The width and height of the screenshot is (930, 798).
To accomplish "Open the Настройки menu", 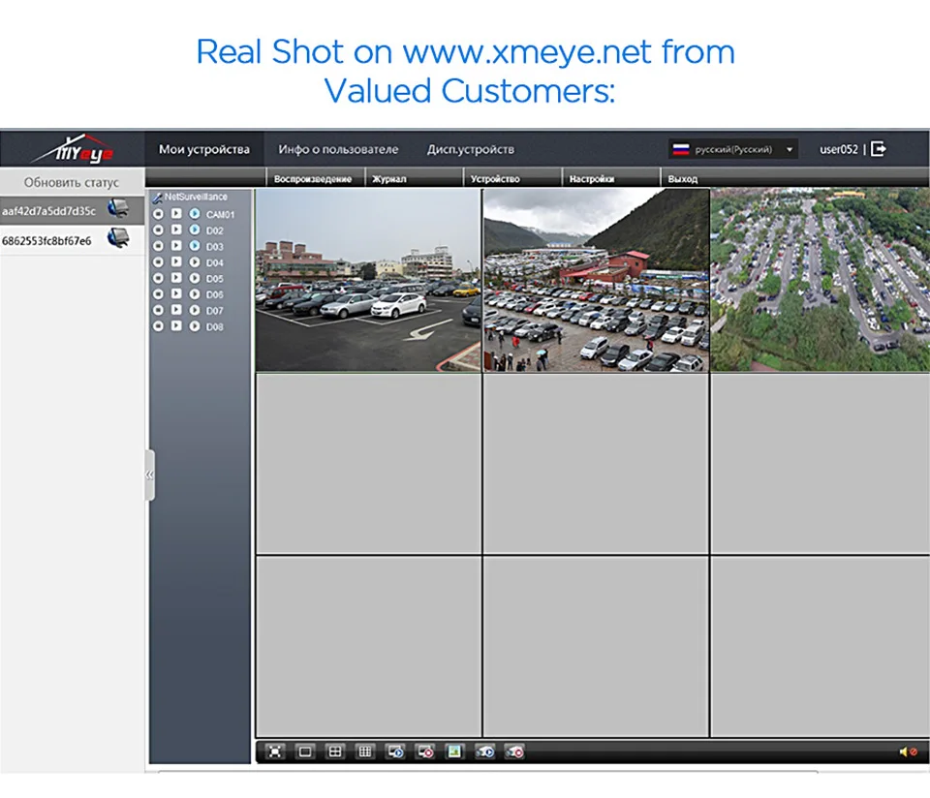I will [x=591, y=178].
